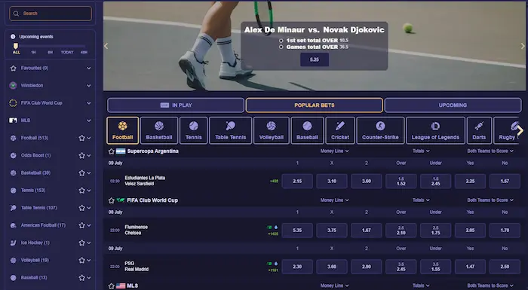The width and height of the screenshot is (528, 290).
Task: Switch to the IN PLAY tab
Action: pos(176,105)
